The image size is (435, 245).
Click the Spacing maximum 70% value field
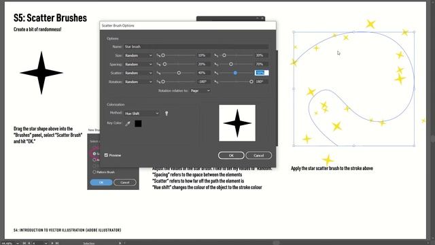pos(262,64)
